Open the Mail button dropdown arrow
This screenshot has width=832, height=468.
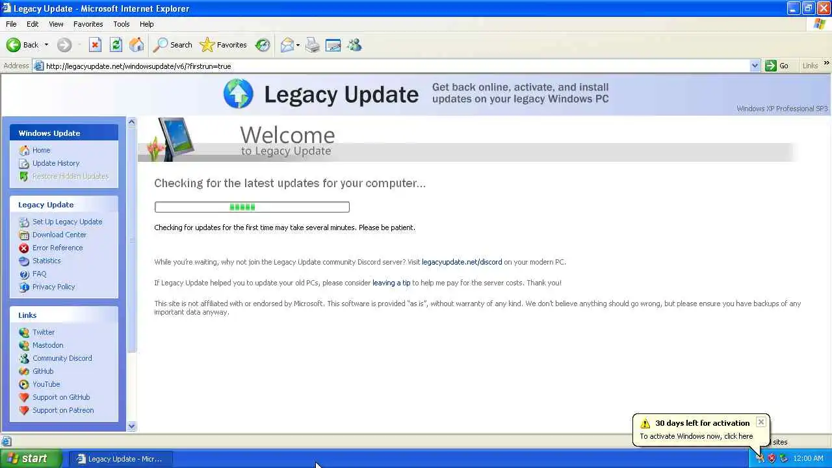coord(298,45)
